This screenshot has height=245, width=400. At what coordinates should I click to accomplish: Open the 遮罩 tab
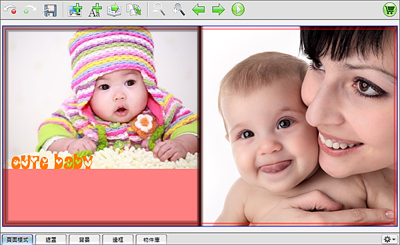coord(51,240)
